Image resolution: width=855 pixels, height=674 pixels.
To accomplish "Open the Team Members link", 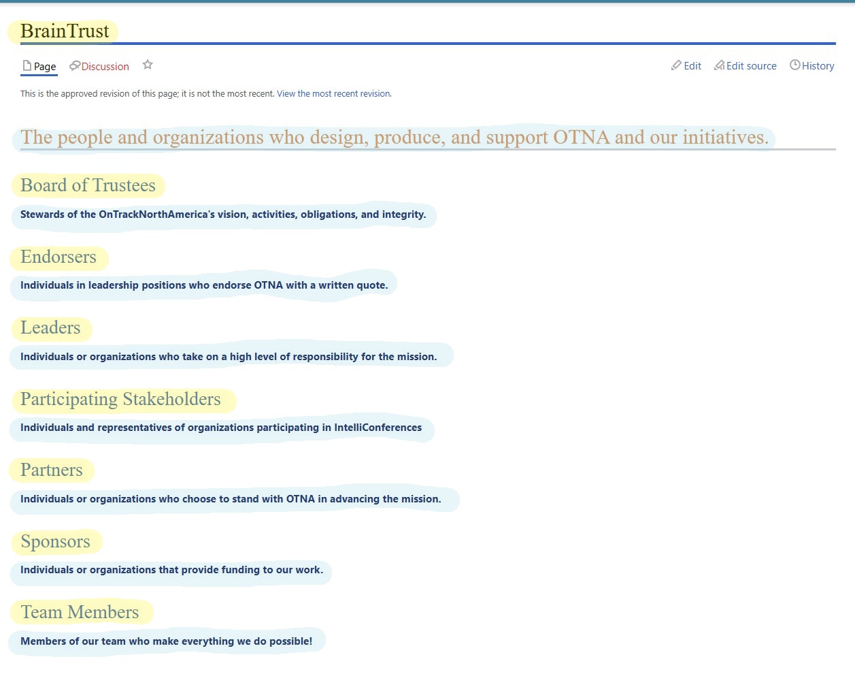I will pos(80,612).
